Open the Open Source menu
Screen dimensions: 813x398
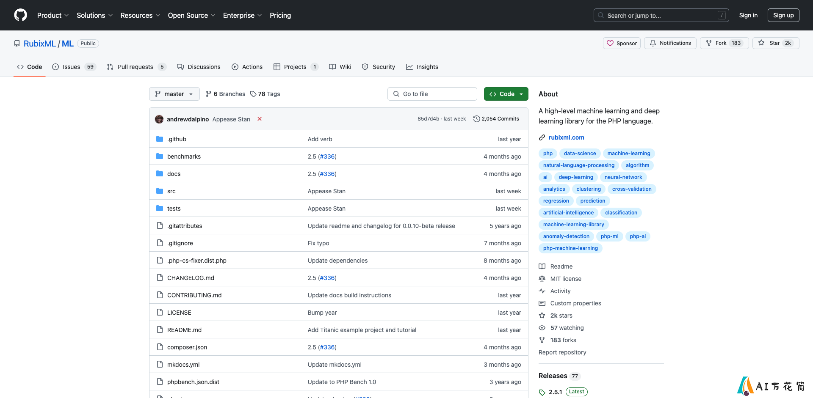(x=191, y=15)
